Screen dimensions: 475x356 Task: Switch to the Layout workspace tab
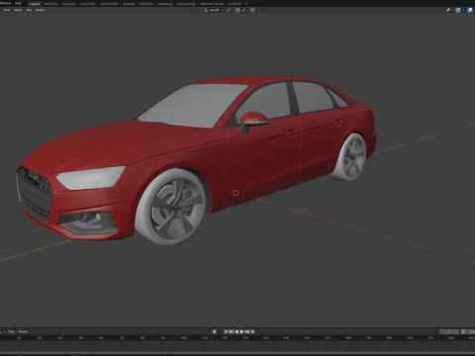click(x=35, y=4)
